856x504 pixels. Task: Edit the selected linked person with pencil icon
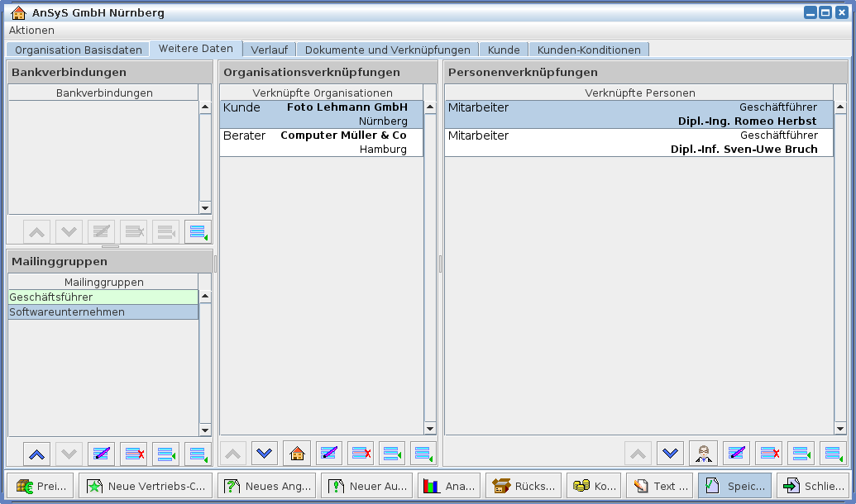735,453
